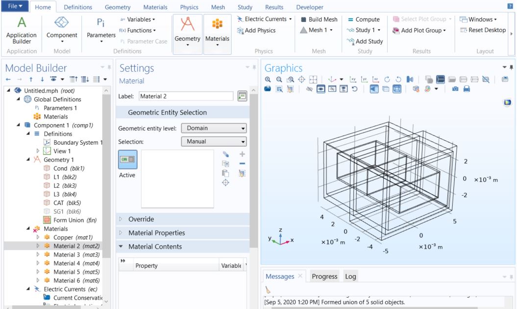
Task: Open the Selection dropdown set to Manual
Action: [214, 142]
